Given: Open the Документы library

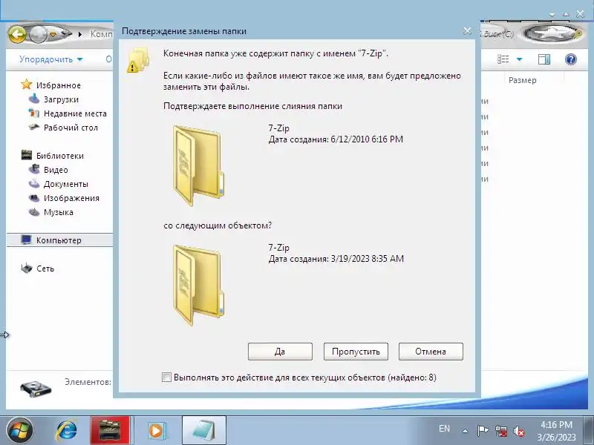Looking at the screenshot, I should (x=66, y=184).
